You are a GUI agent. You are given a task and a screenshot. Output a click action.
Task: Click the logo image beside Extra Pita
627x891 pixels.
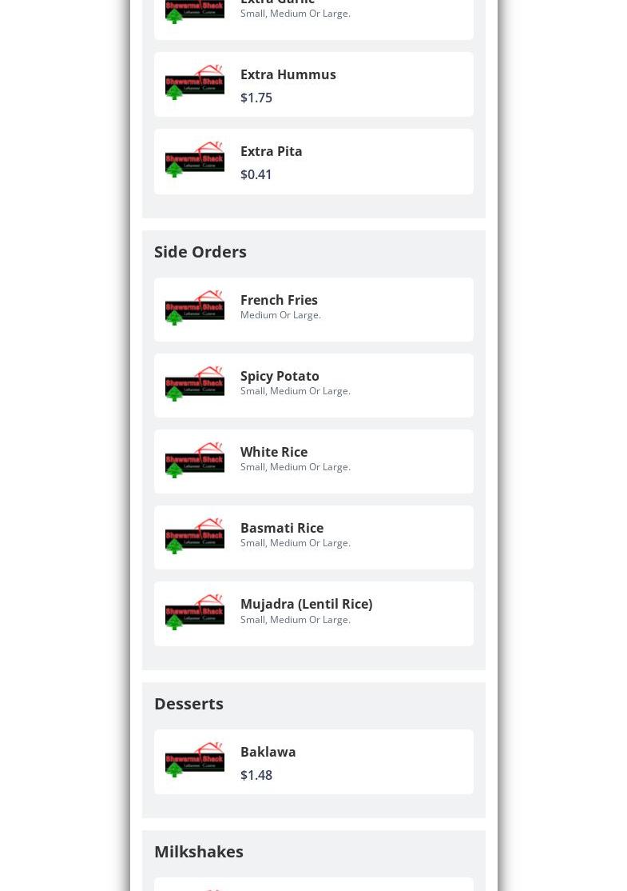click(x=195, y=160)
